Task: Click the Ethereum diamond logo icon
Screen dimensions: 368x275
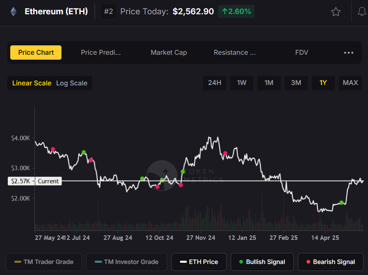Action: (x=14, y=11)
